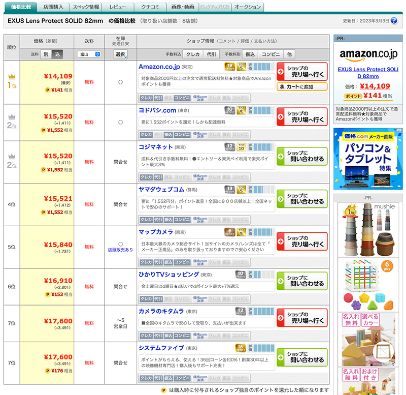Open the 在庫 選択 dropdown
Viewport: 406px width, 395px height.
120,54
